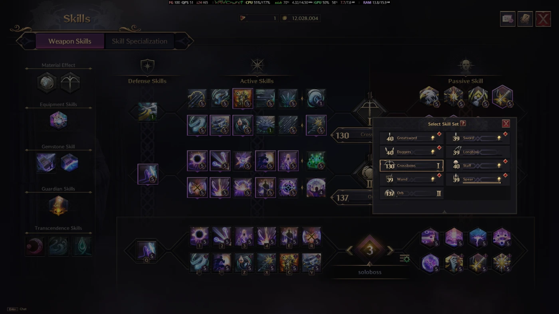Screen dimensions: 559x314
Task: Click the Guardian Skills hexagon icon
Action: point(58,206)
